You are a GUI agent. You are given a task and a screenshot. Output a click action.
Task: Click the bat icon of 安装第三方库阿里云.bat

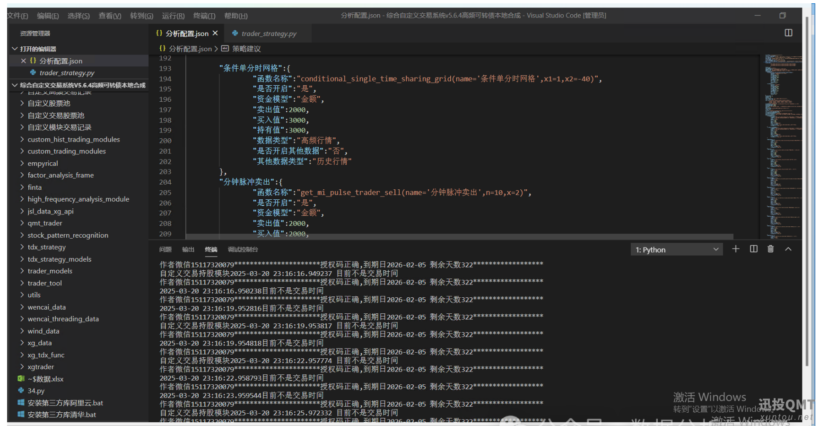pyautogui.click(x=21, y=403)
